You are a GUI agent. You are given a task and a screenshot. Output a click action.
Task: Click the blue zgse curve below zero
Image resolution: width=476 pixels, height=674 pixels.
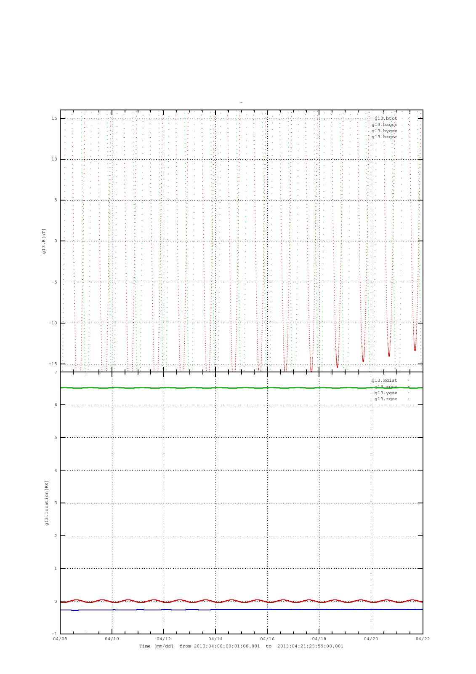point(241,610)
